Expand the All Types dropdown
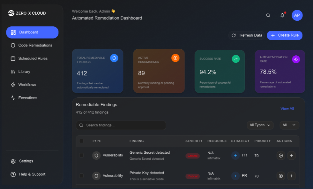This screenshot has height=189, width=313. (x=260, y=125)
